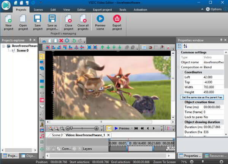Collapse the Object drawing duration group

click(x=182, y=122)
